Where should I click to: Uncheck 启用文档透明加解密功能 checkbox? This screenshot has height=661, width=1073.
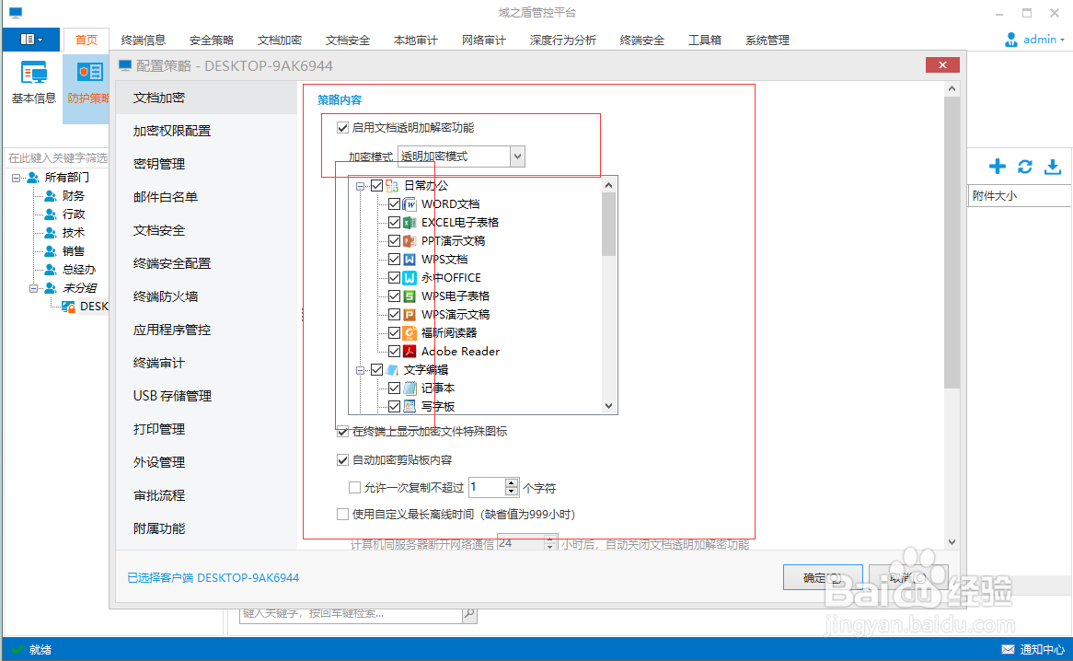pyautogui.click(x=342, y=127)
